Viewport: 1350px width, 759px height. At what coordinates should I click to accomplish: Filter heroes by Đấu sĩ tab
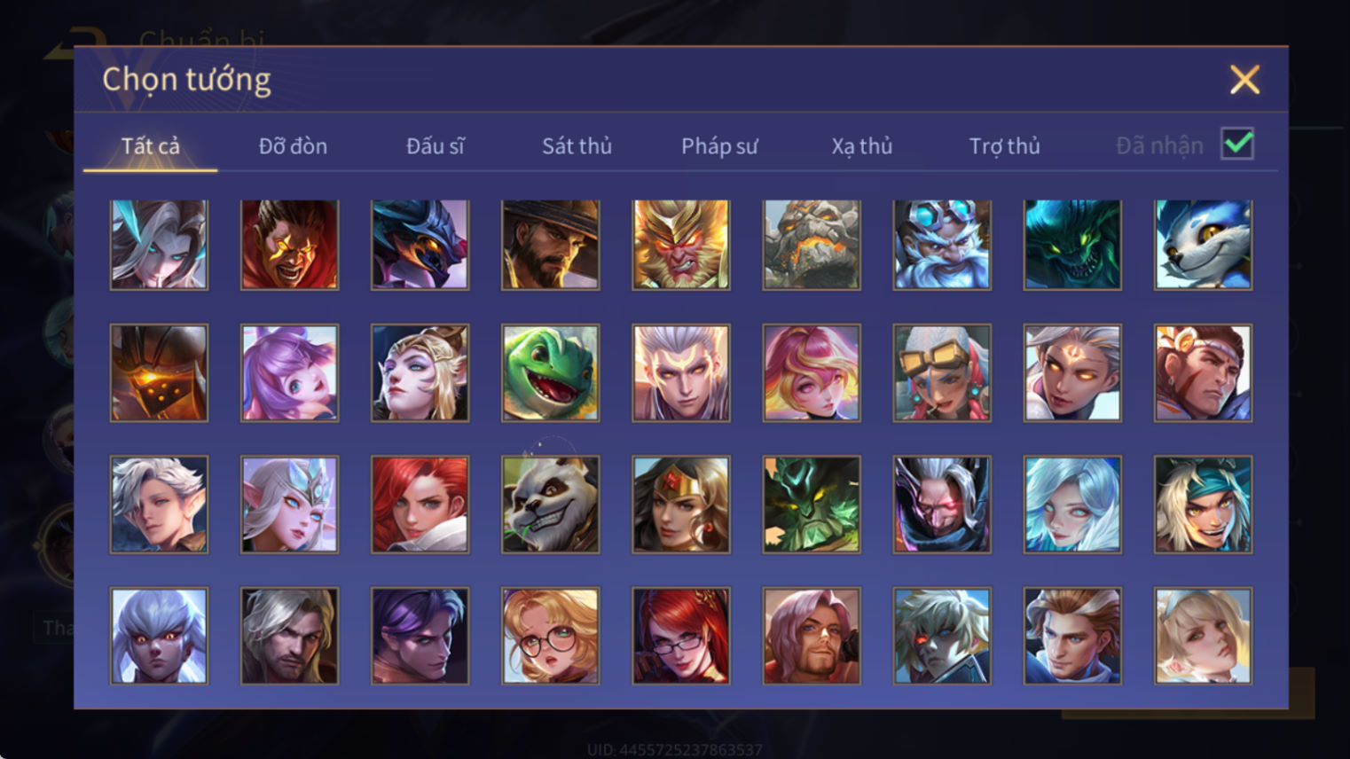click(435, 146)
